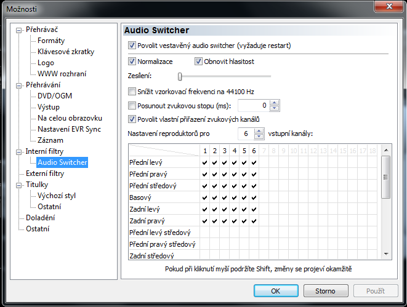
Task: Select the Interní filtry tree label
Action: [44, 151]
